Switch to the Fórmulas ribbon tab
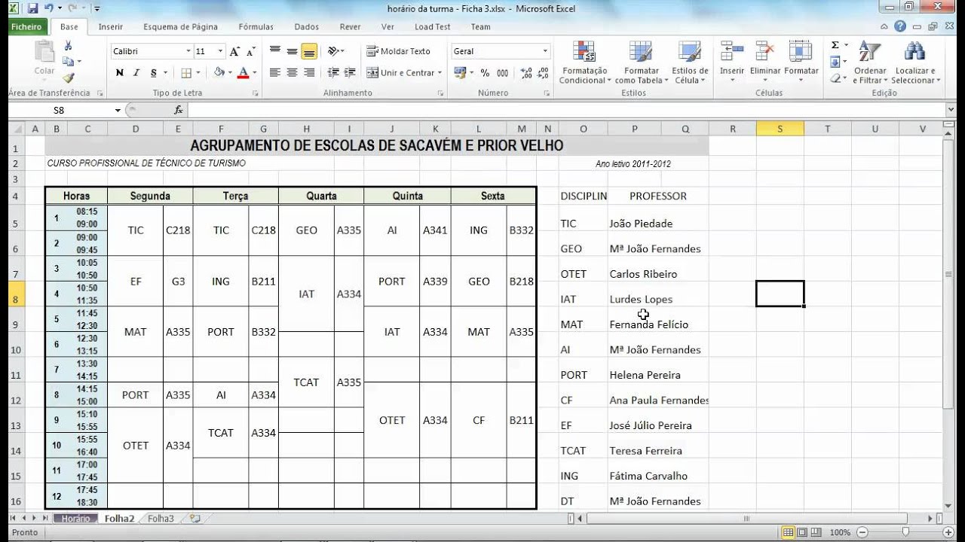The height and width of the screenshot is (542, 965). (256, 26)
